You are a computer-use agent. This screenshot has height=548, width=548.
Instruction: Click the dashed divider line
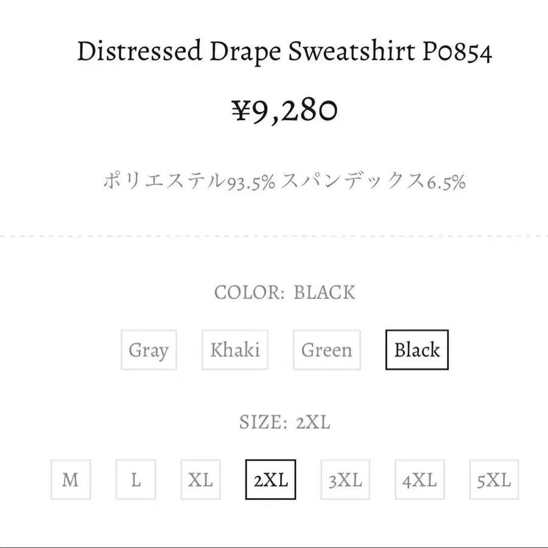[x=274, y=235]
